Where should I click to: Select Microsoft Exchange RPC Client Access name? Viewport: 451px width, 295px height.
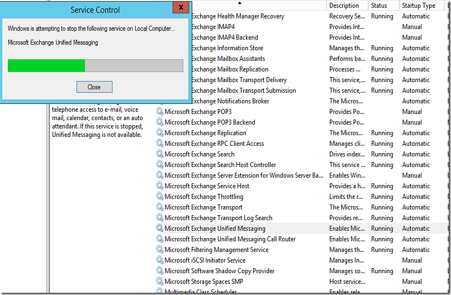[214, 144]
